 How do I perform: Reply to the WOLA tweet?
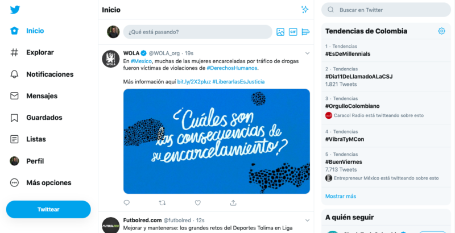click(x=126, y=203)
